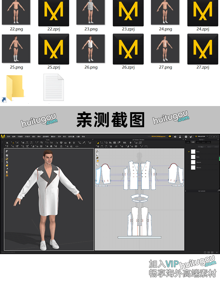Image resolution: width=220 pixels, height=282 pixels.
Task: Click the account email link in title bar
Action: pyautogui.click(x=158, y=136)
